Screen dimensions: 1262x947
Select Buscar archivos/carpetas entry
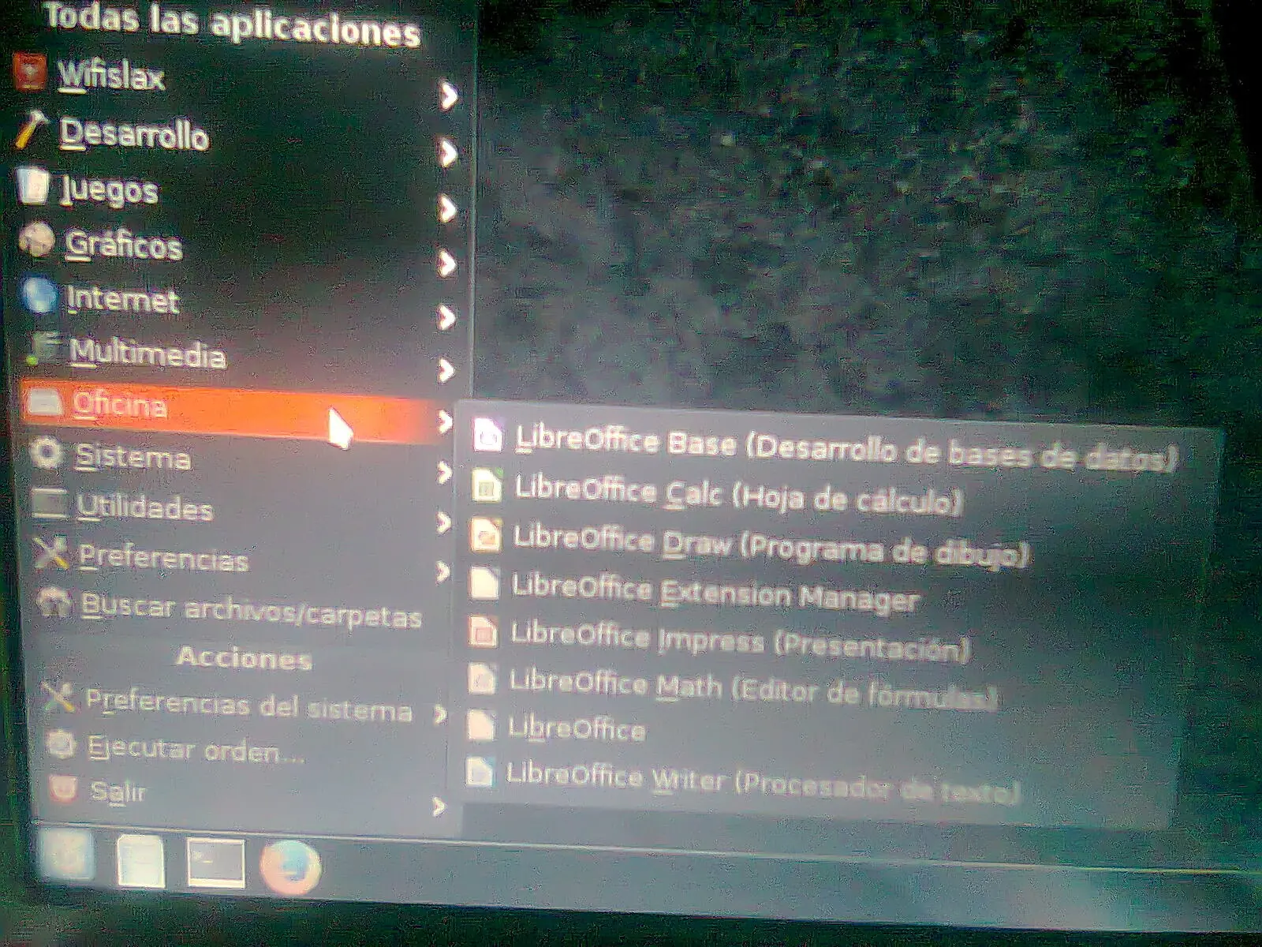[x=252, y=610]
